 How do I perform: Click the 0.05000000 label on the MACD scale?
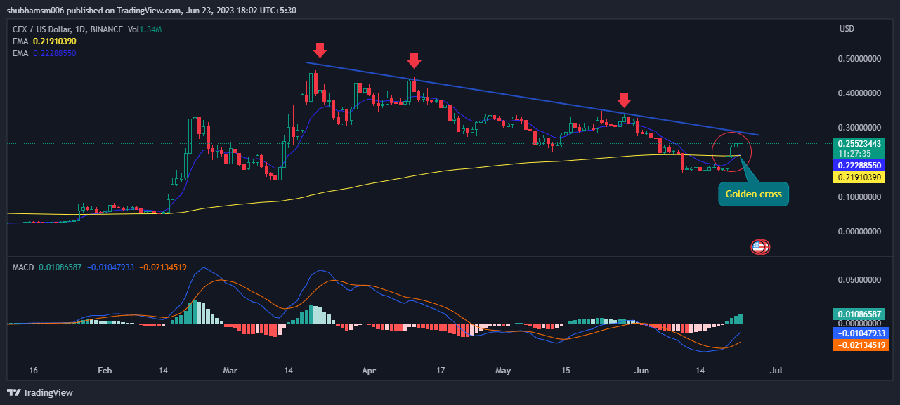coord(859,279)
